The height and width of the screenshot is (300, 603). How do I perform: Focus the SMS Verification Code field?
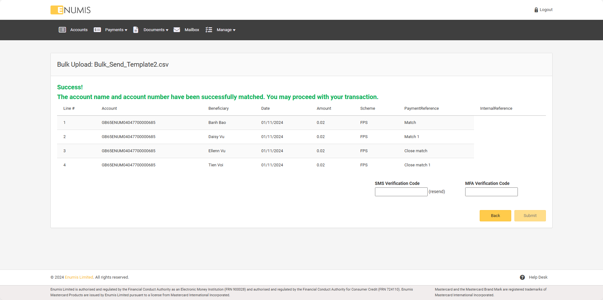tap(401, 192)
